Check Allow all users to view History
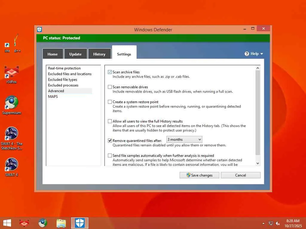The image size is (306, 229). coord(110,121)
